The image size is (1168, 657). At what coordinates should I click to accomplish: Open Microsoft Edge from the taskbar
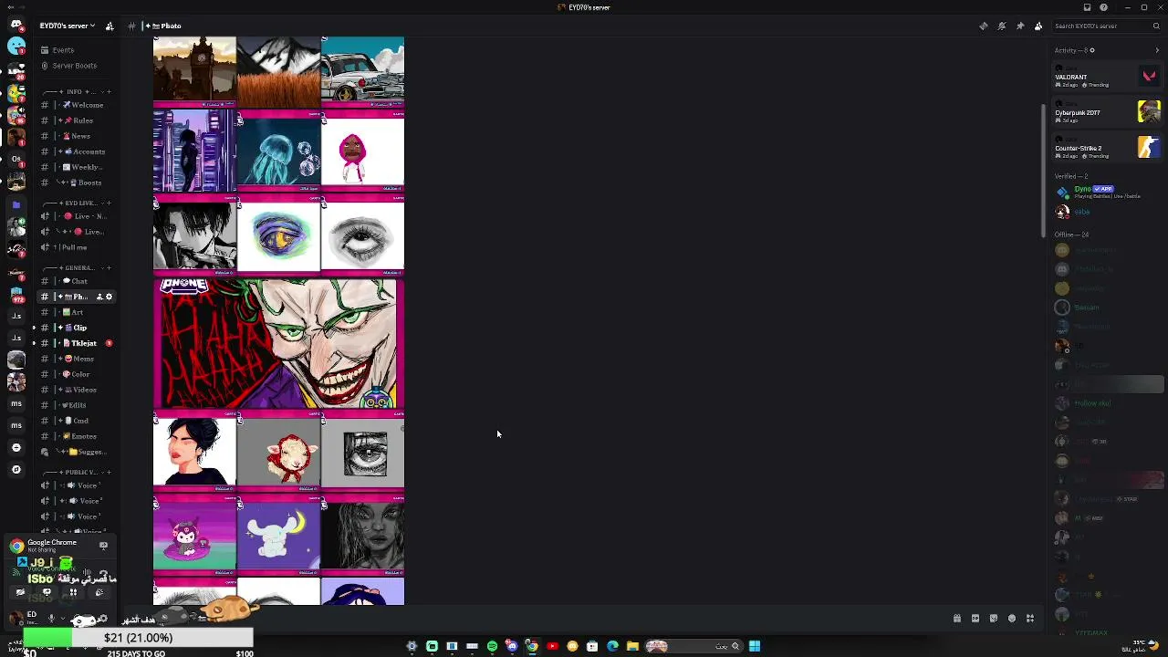(612, 646)
